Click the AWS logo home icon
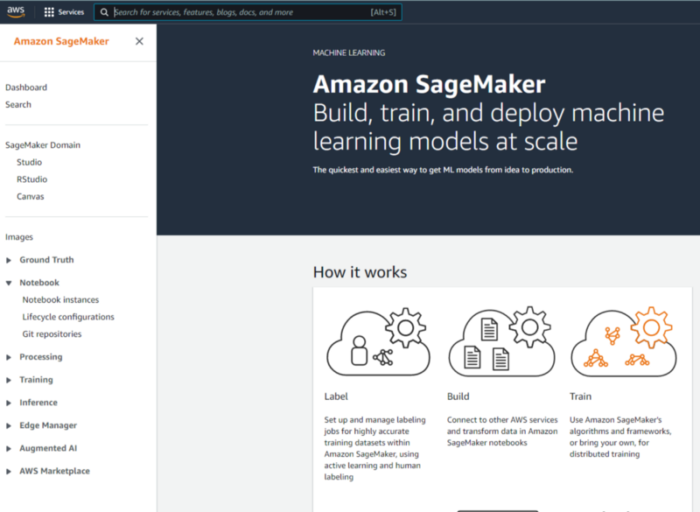Viewport: 700px width, 512px height. click(16, 12)
